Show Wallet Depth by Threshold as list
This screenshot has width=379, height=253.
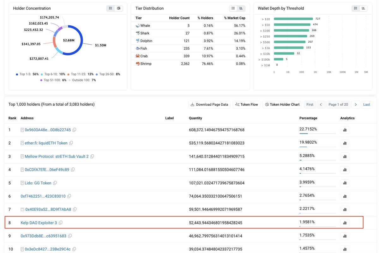(x=355, y=8)
